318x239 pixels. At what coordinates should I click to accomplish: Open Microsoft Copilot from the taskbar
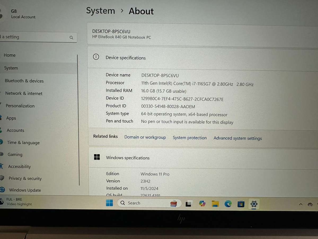[202, 203]
